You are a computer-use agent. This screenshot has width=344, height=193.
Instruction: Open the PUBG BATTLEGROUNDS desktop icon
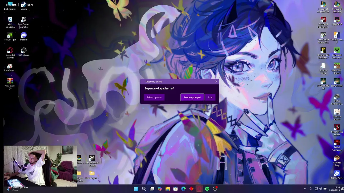pyautogui.click(x=337, y=99)
